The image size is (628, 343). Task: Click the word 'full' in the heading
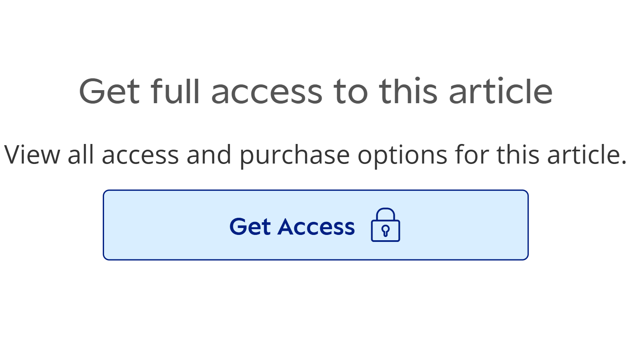(x=175, y=91)
